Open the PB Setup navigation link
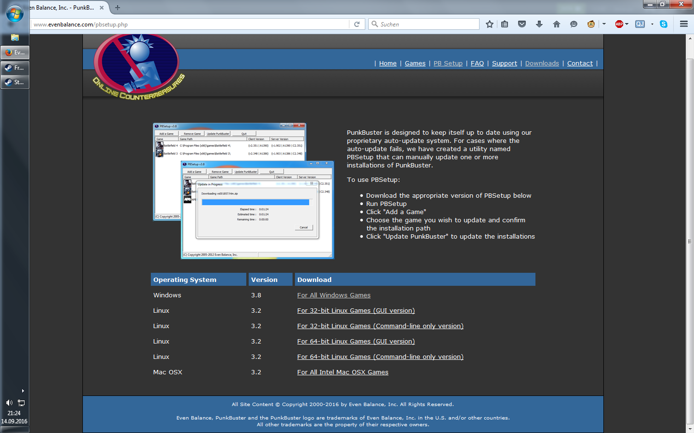Viewport: 694px width, 433px height. tap(448, 64)
